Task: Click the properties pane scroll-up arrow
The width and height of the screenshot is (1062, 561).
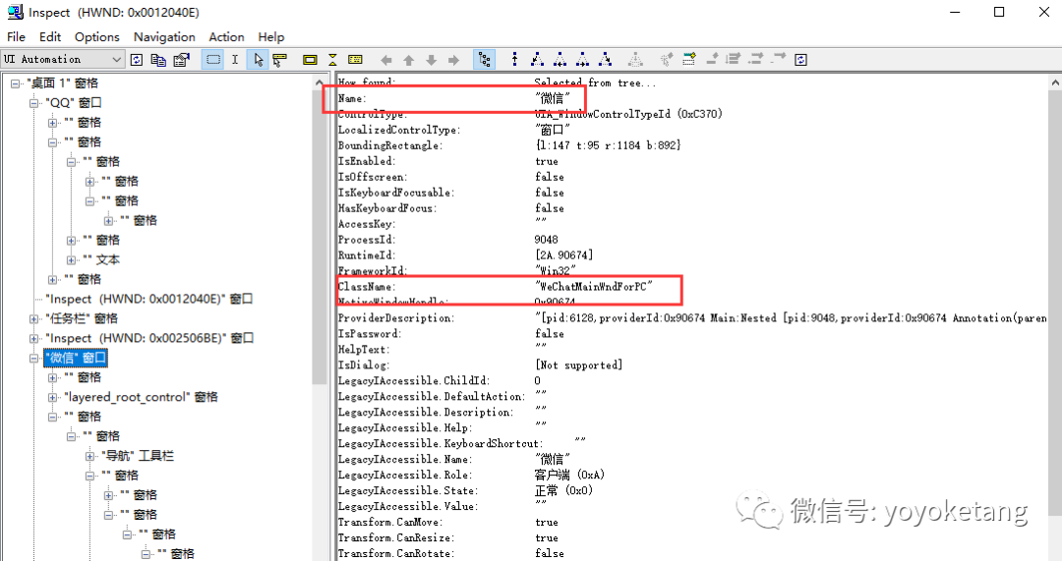Action: (x=1055, y=82)
